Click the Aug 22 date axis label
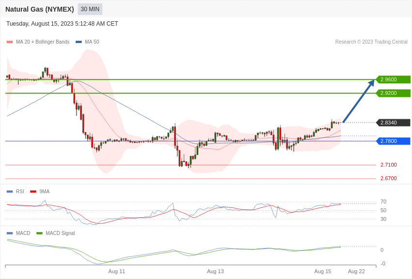 point(356,271)
